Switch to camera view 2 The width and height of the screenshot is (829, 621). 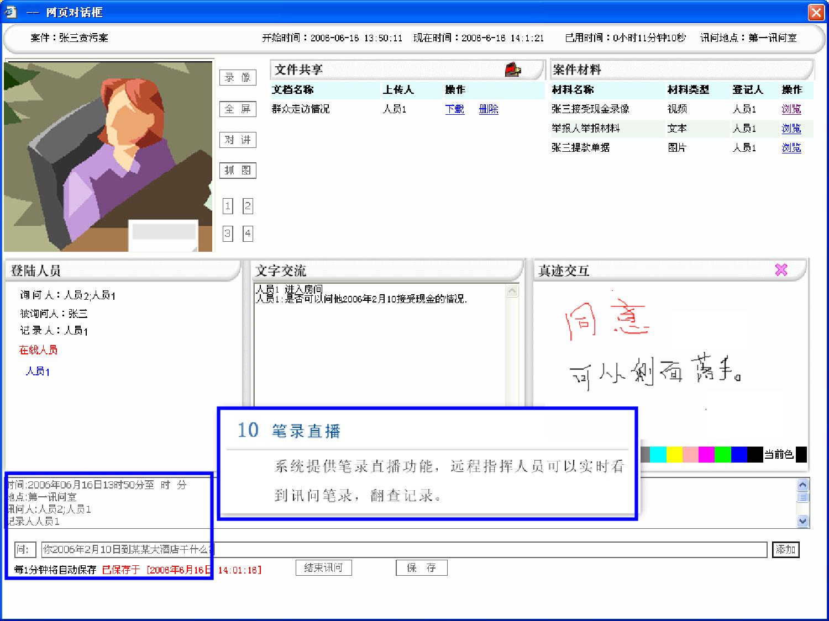coord(248,206)
